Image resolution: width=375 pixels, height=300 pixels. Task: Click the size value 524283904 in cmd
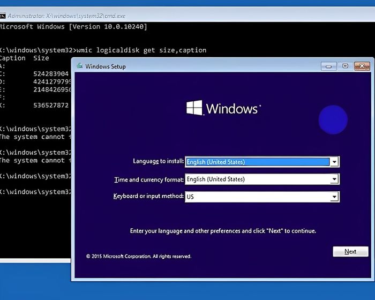pyautogui.click(x=51, y=74)
